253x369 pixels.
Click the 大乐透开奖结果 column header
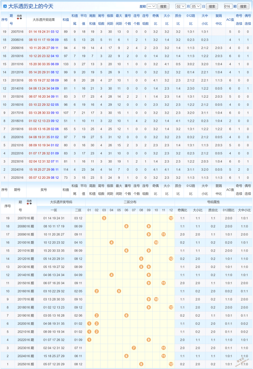click(x=43, y=20)
